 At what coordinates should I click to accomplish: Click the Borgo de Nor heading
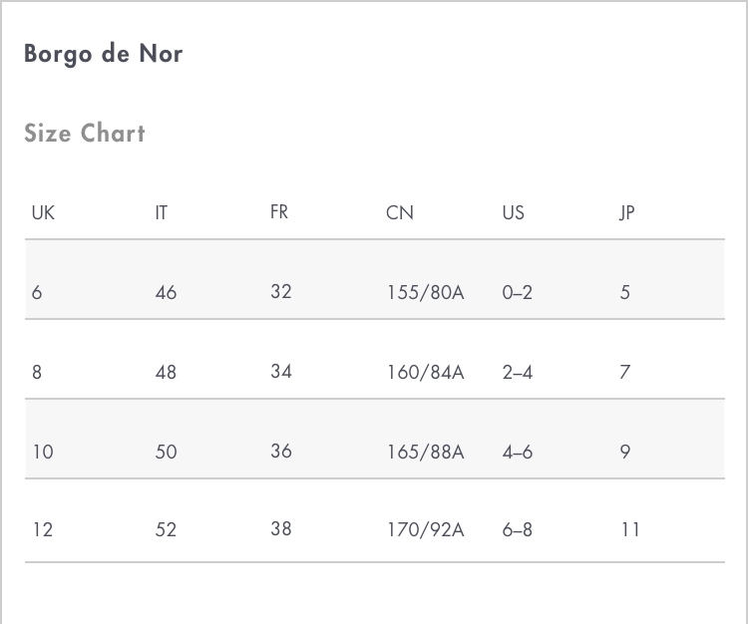(103, 55)
